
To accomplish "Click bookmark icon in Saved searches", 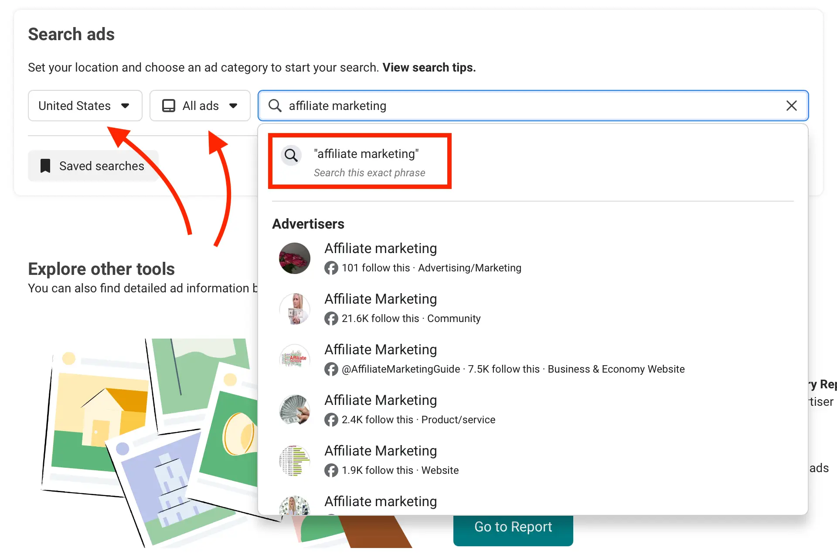I will point(45,166).
